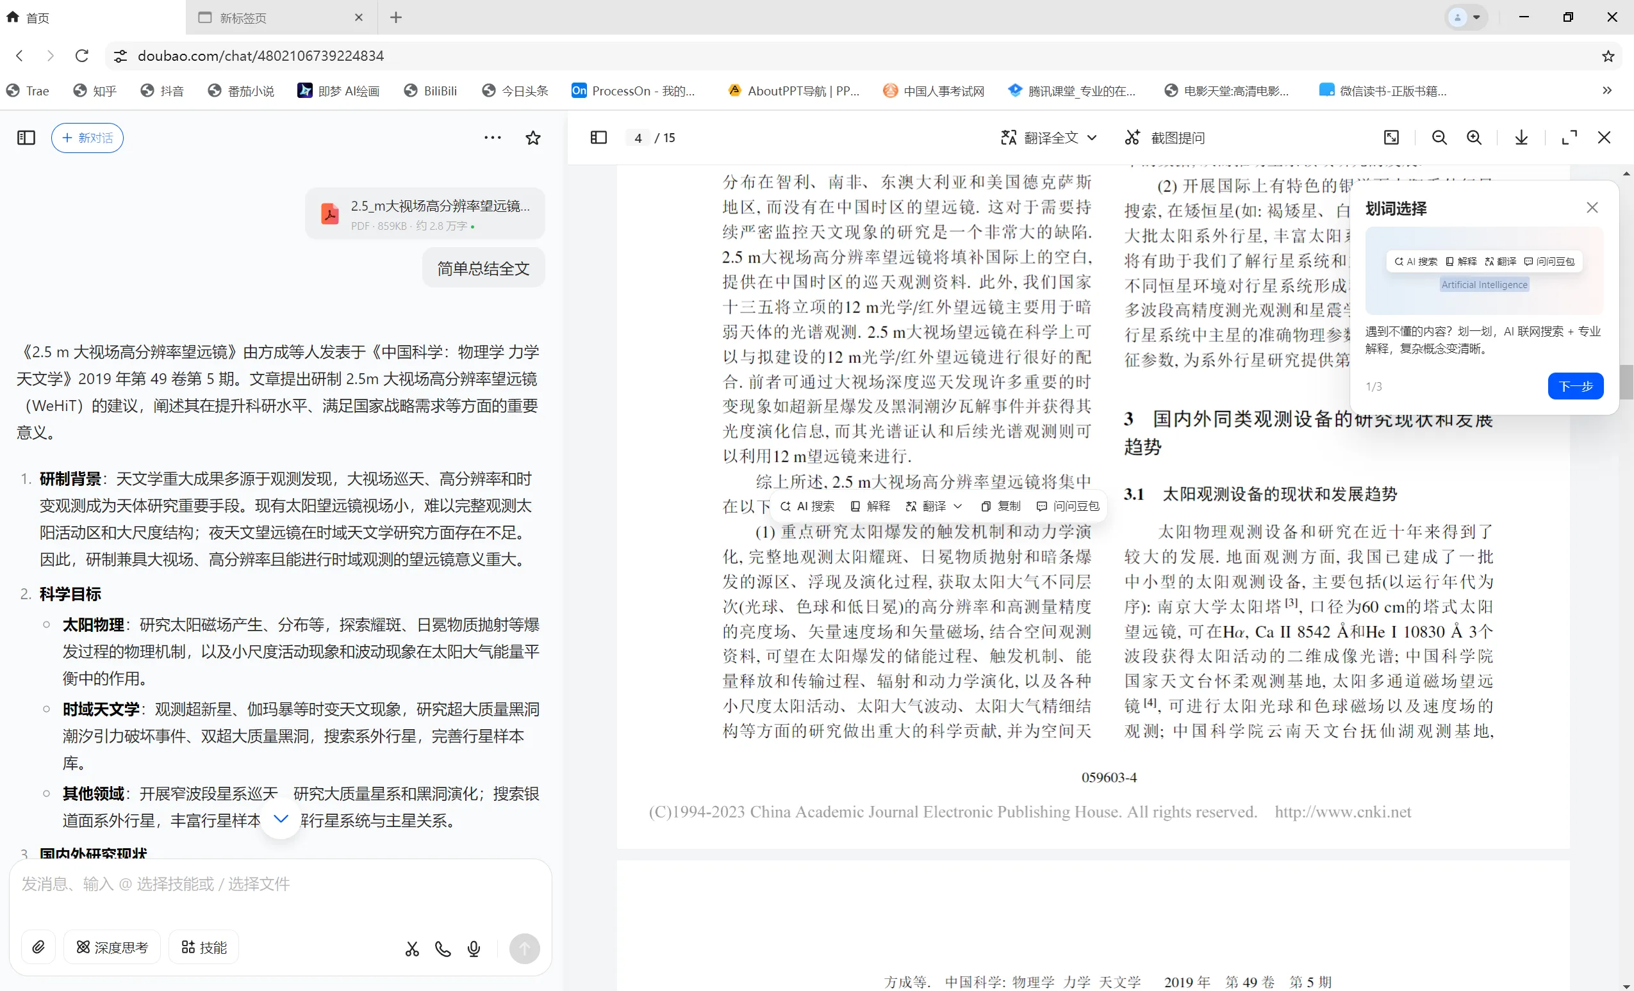1634x991 pixels.
Task: Attach a file with the paperclip icon
Action: tap(38, 947)
